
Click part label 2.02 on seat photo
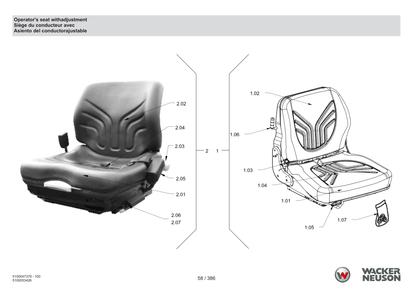[x=181, y=104]
